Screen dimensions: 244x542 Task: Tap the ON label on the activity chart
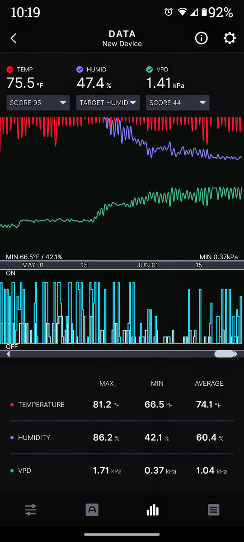coord(10,273)
